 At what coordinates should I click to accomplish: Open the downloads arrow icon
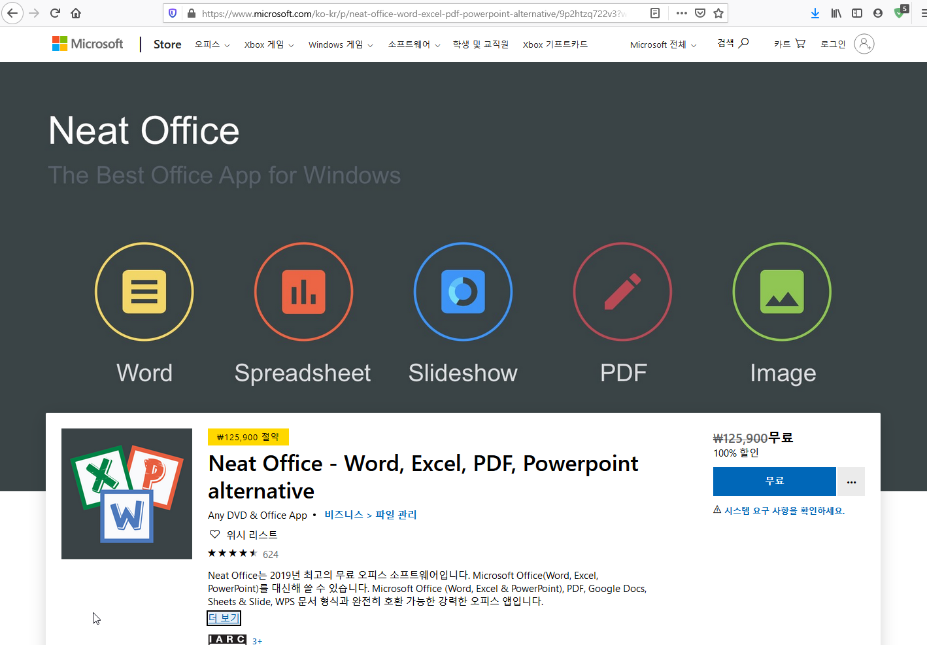click(815, 13)
